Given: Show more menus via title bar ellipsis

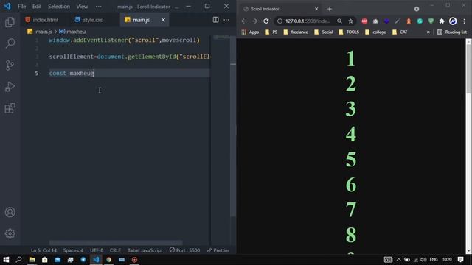Looking at the screenshot, I should click(x=98, y=7).
